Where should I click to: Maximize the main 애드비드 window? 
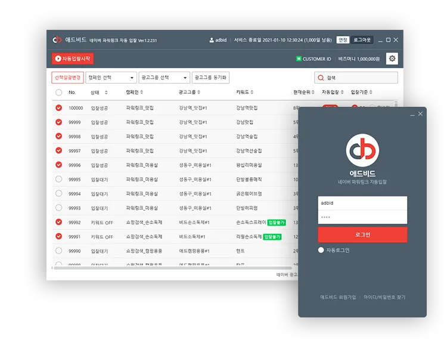coord(388,40)
